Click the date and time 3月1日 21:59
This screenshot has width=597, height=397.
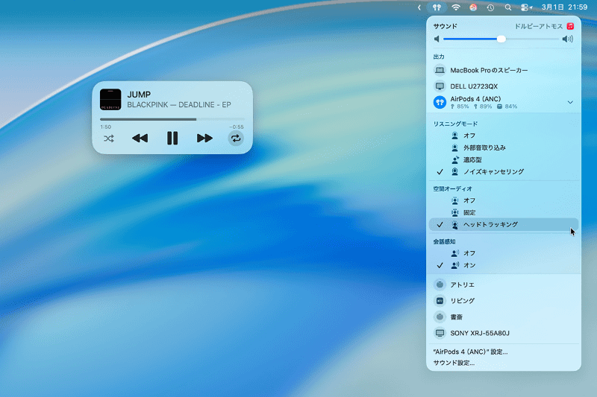[564, 7]
